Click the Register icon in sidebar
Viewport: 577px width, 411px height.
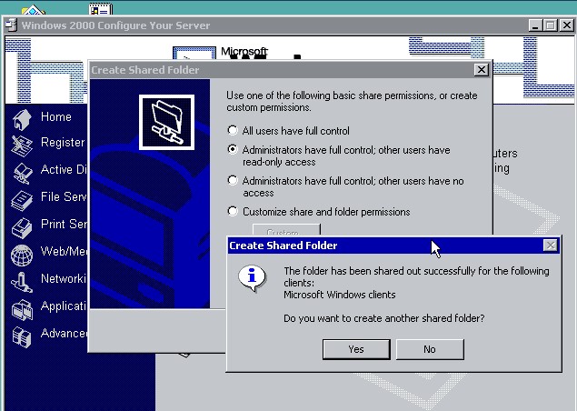click(22, 145)
